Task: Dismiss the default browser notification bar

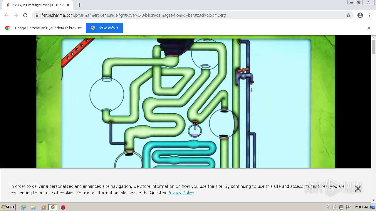Action: (369, 28)
